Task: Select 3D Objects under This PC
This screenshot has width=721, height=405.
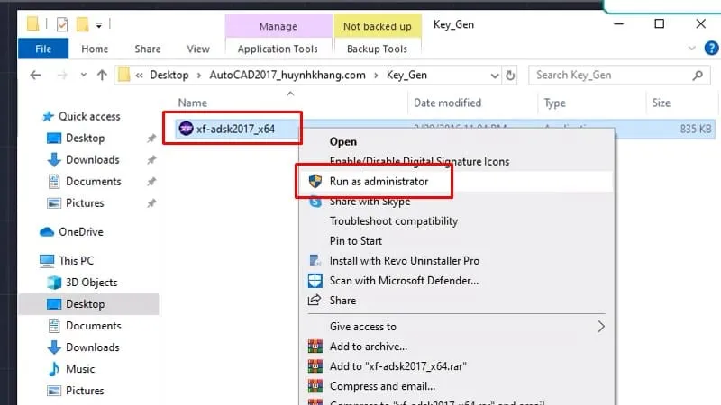Action: 89,283
